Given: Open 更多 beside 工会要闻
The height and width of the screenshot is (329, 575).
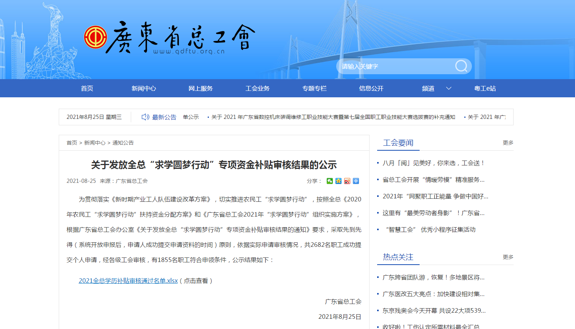Looking at the screenshot, I should 508,143.
